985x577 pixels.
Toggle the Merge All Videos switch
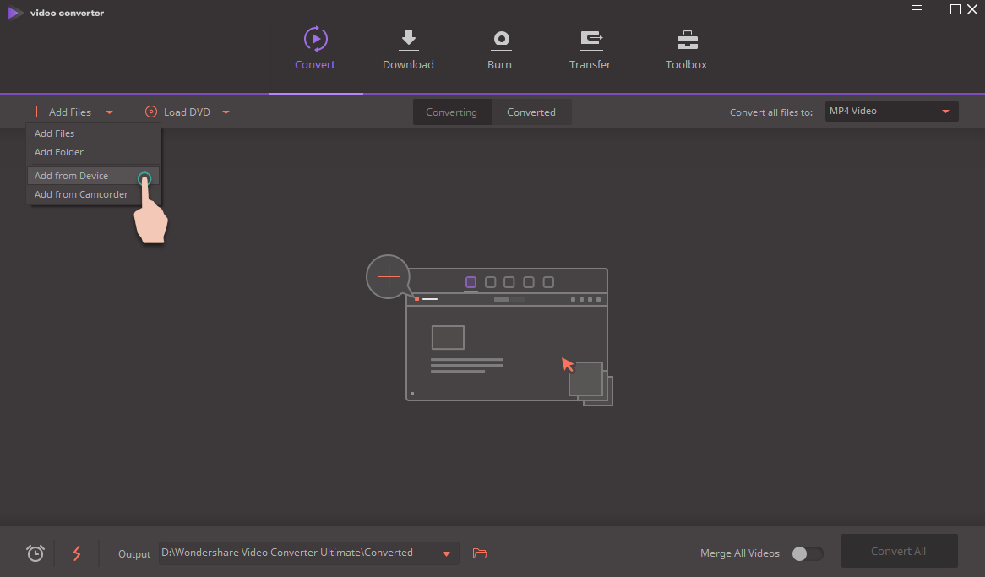[808, 553]
